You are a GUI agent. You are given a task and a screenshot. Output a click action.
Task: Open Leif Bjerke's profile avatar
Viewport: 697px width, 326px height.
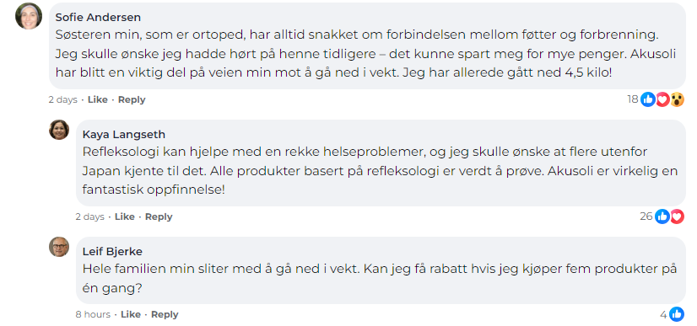click(59, 247)
